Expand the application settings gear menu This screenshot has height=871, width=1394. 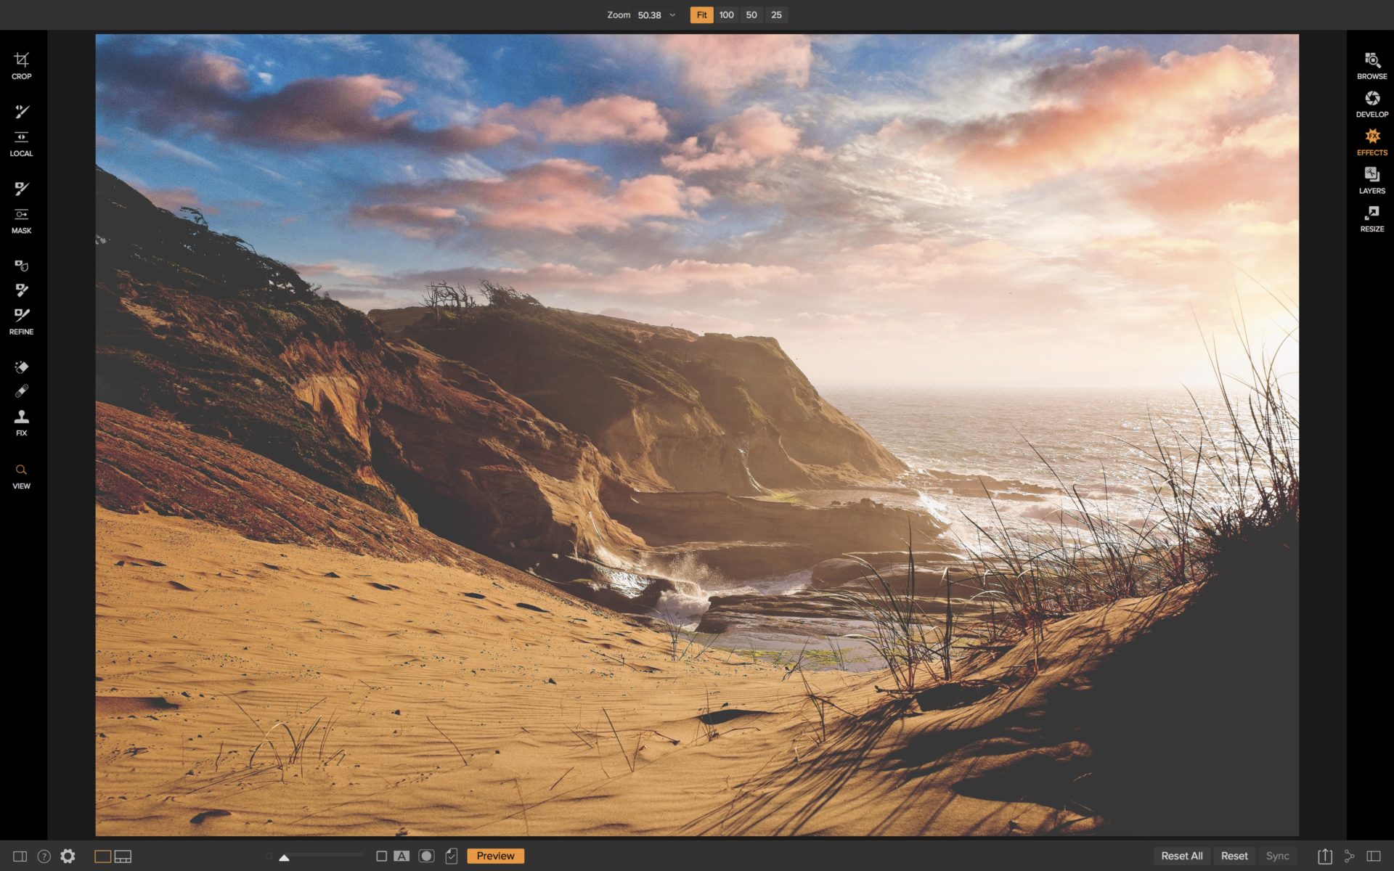tap(69, 856)
